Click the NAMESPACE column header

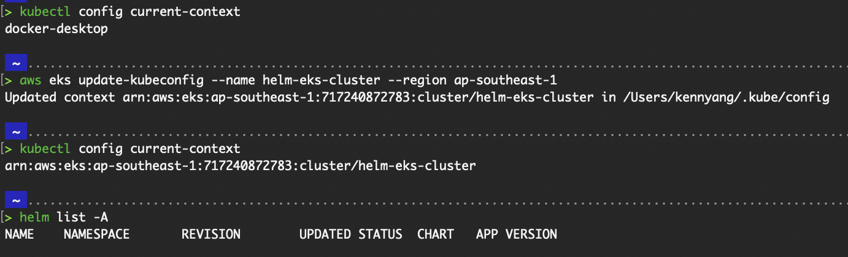pos(97,234)
